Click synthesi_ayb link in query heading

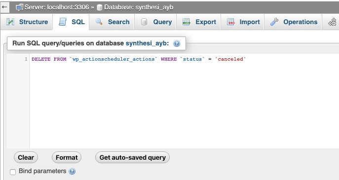[x=146, y=43]
